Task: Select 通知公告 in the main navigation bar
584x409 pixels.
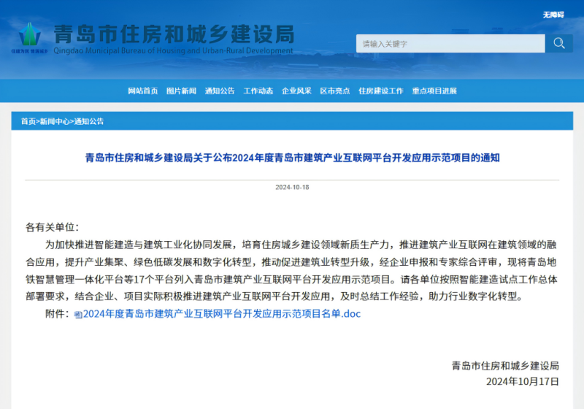Action: 220,91
